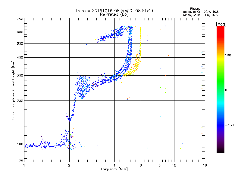The width and height of the screenshot is (241, 180).
Task: Click the x-axis tick label '16'
Action: pos(205,165)
